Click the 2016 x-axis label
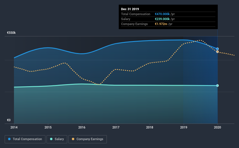Viewport: 239px width, 148px height. 82,127
